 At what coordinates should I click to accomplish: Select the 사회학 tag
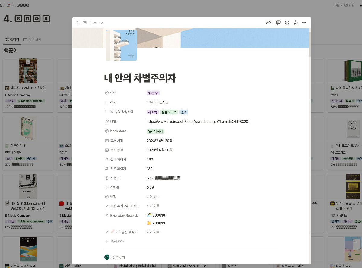coord(152,112)
